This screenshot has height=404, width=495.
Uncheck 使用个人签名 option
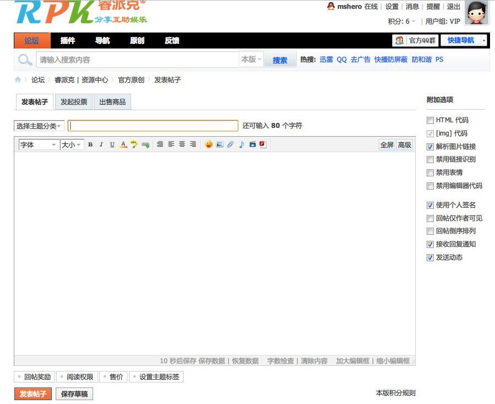click(x=430, y=205)
